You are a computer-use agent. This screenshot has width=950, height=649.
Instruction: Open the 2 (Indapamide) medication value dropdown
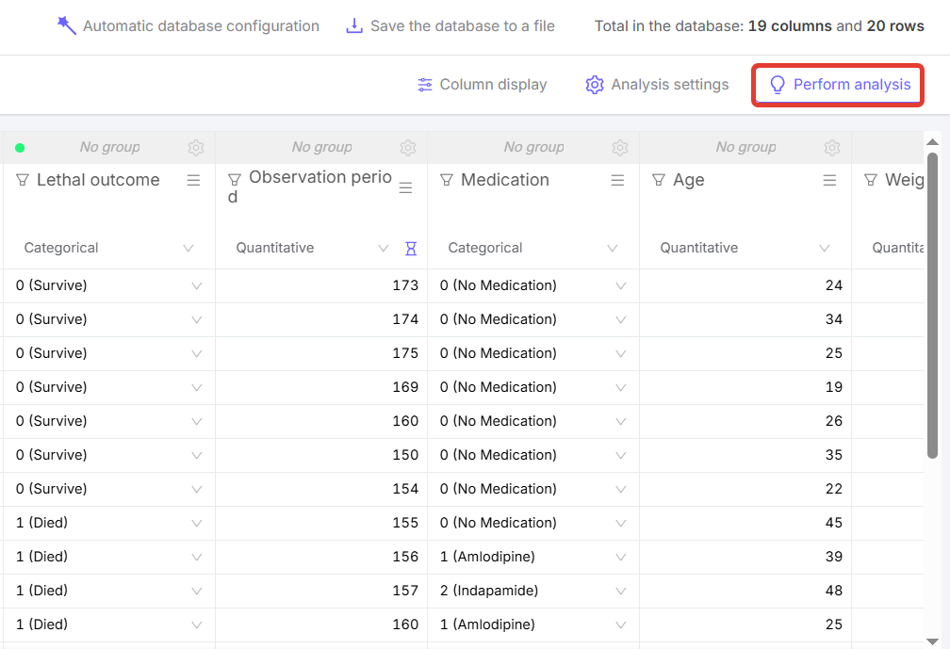(620, 591)
